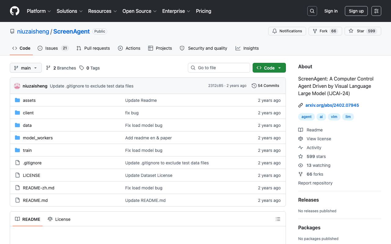Select the README tab
The image size is (391, 244).
[27, 219]
